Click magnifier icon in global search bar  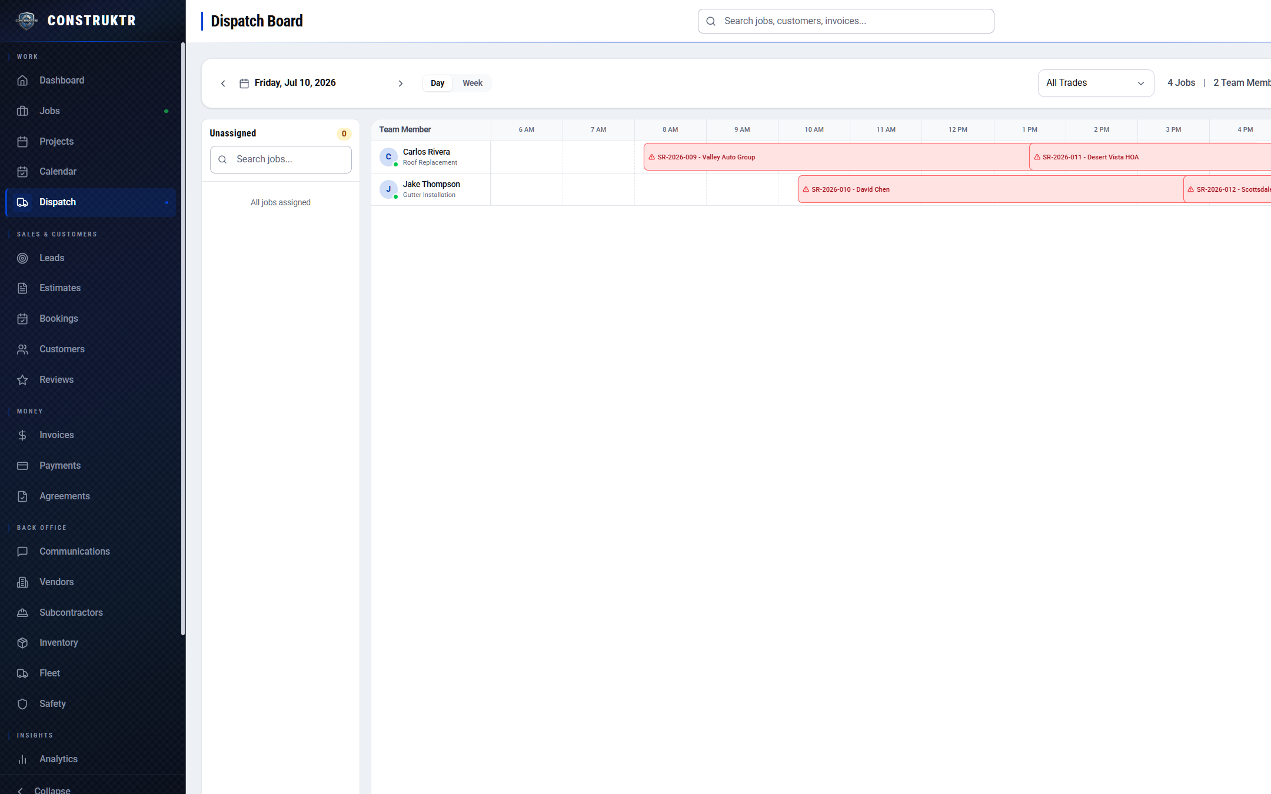711,21
